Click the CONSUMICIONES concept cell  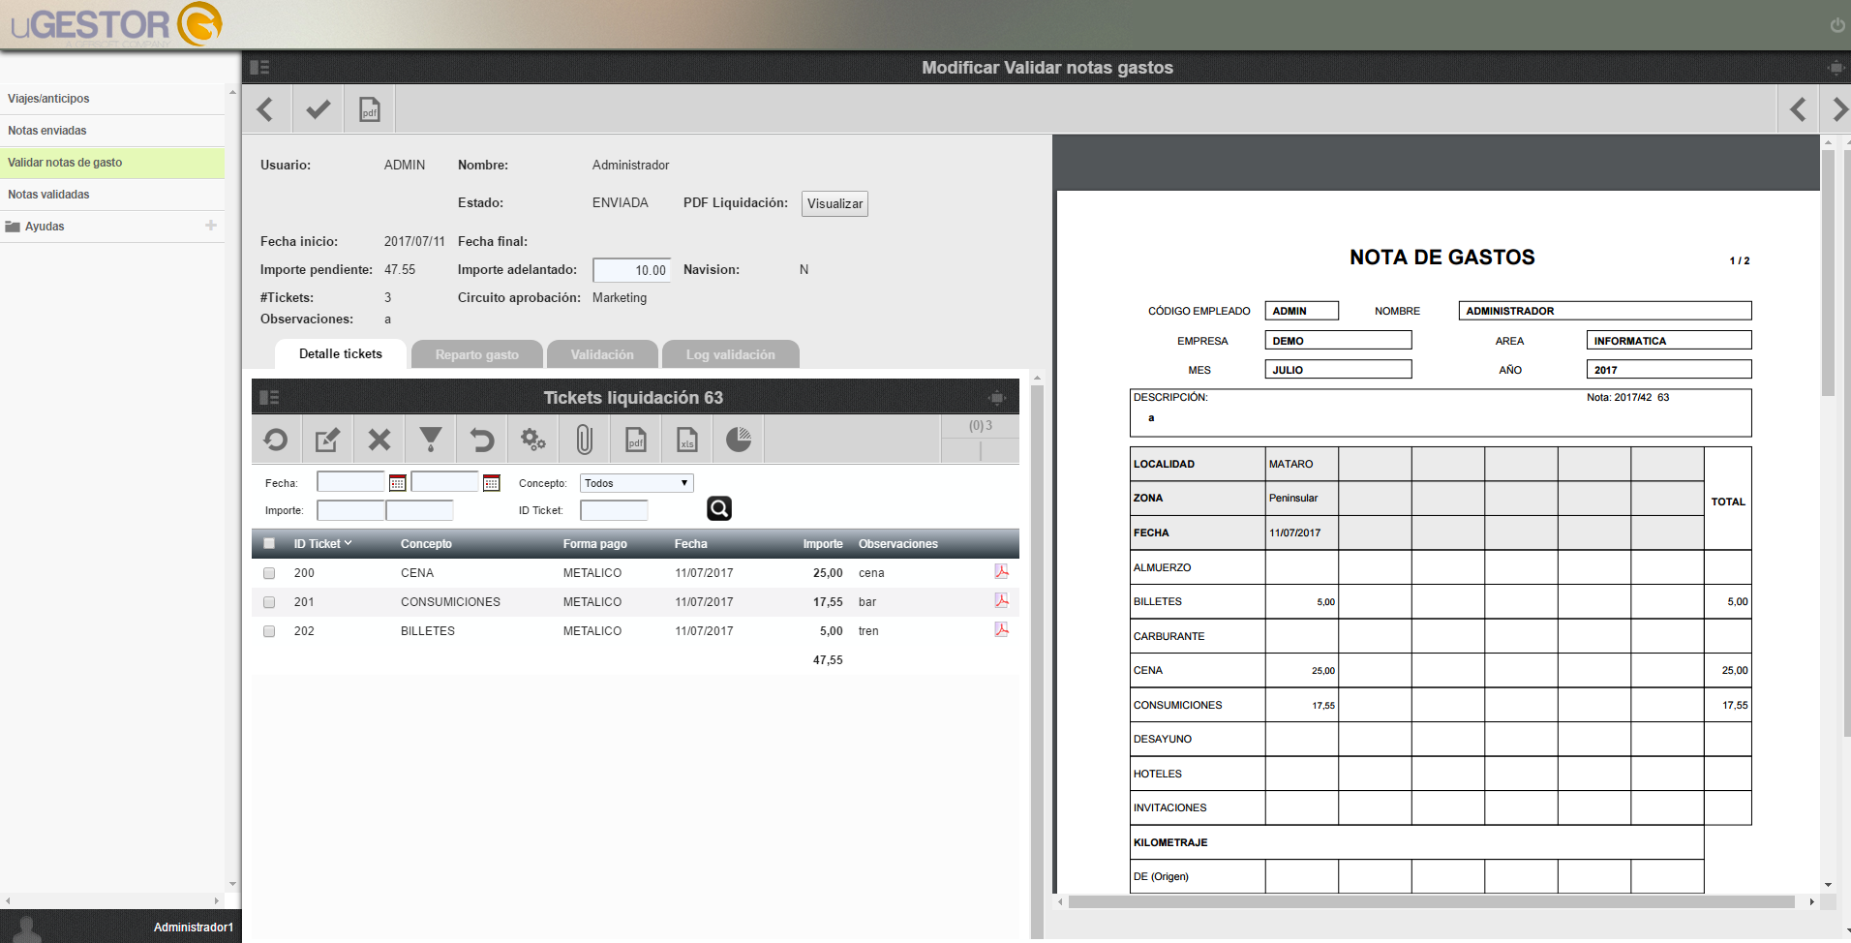pos(450,602)
